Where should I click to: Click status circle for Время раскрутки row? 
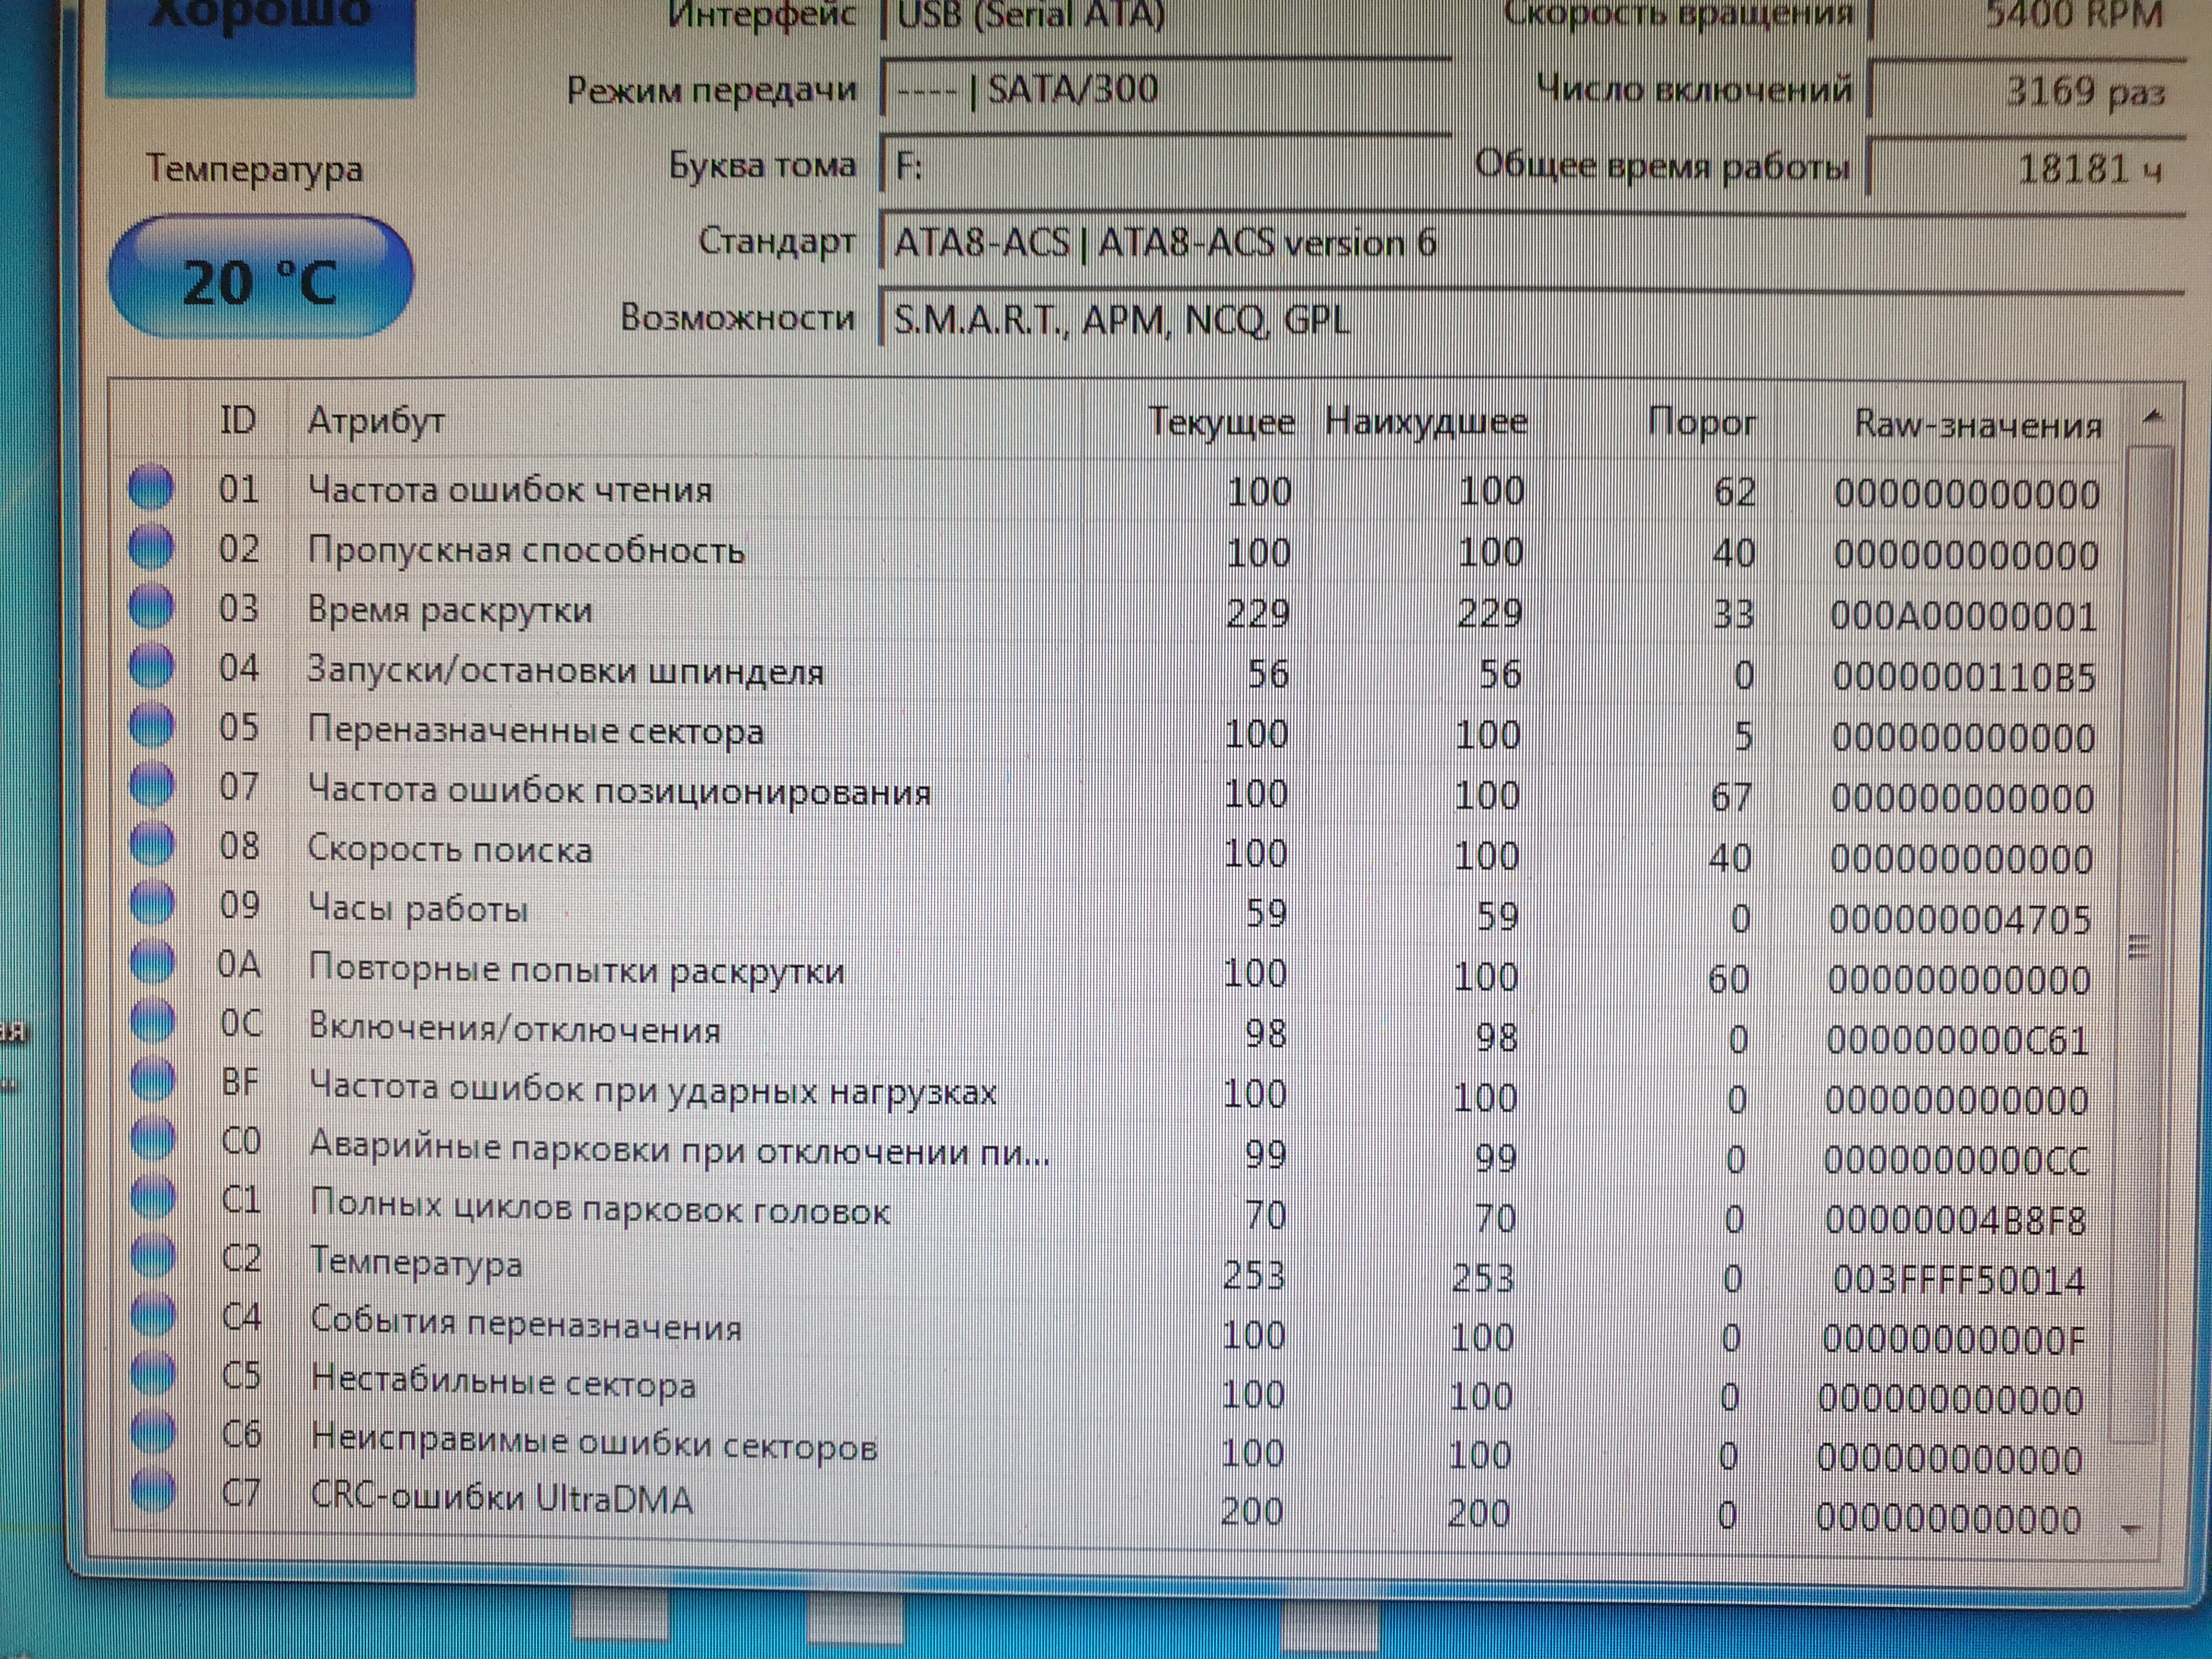(x=152, y=607)
